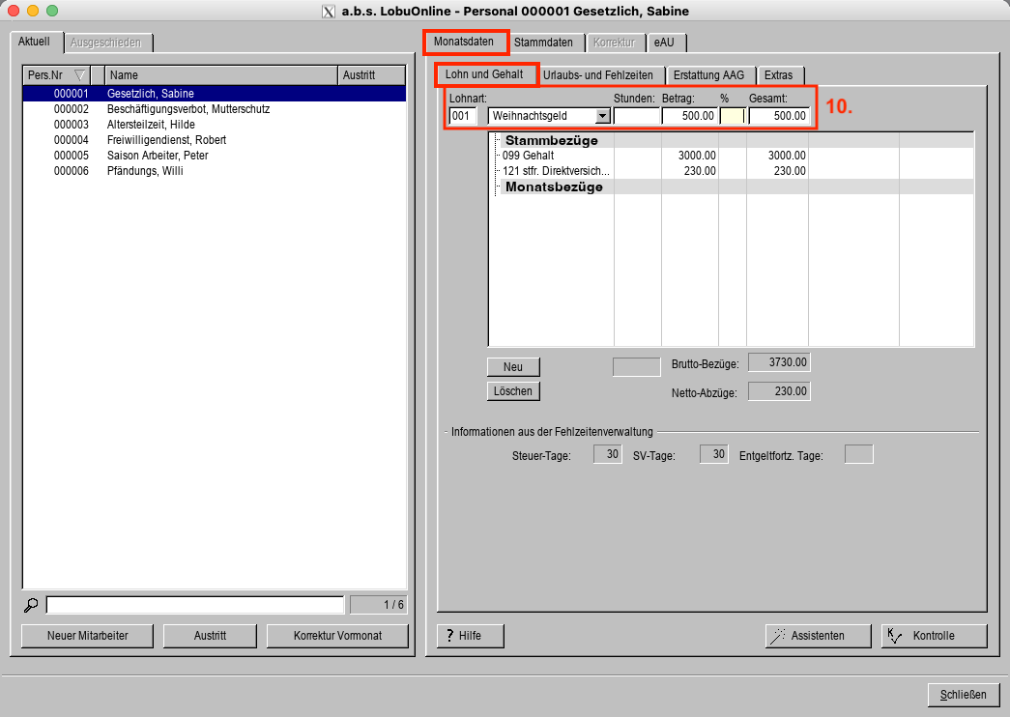Open the Hilfe help button

[x=471, y=636]
